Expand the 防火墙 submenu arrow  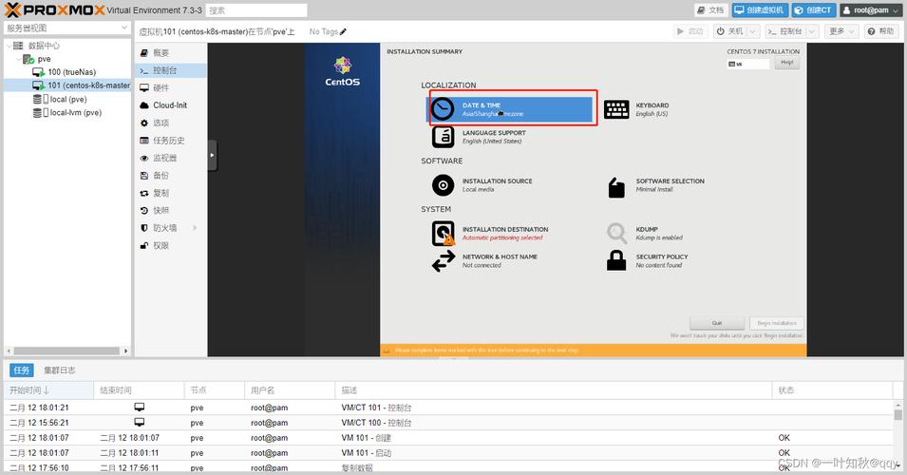coord(197,228)
